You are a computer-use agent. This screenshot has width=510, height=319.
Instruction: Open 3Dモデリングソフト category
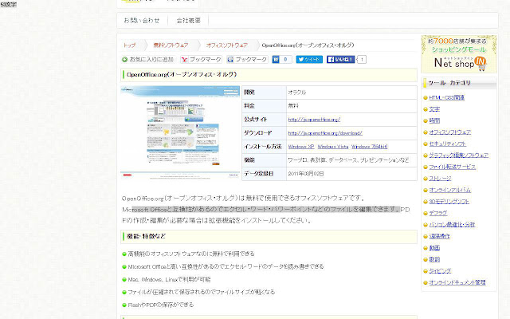(449, 202)
